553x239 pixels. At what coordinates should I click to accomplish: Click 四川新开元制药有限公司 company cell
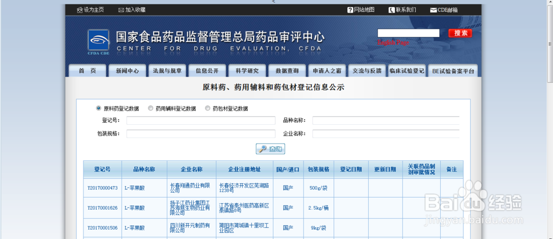190,228
